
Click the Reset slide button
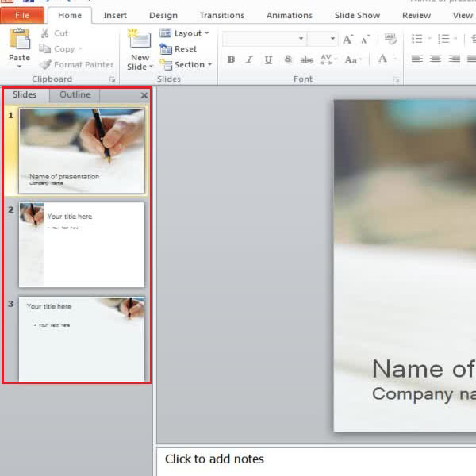click(x=178, y=49)
